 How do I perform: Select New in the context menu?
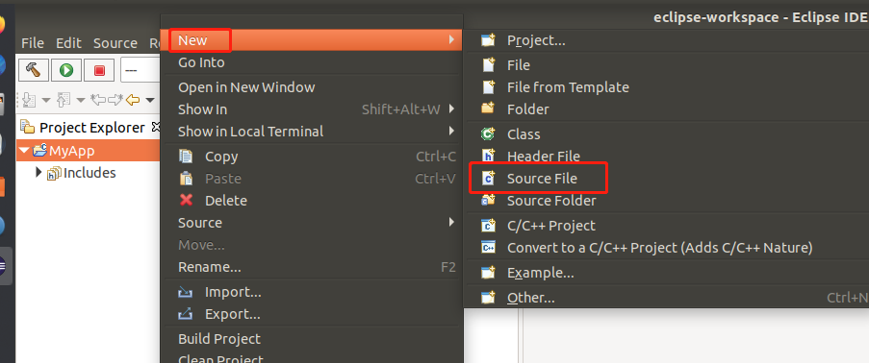coord(311,40)
